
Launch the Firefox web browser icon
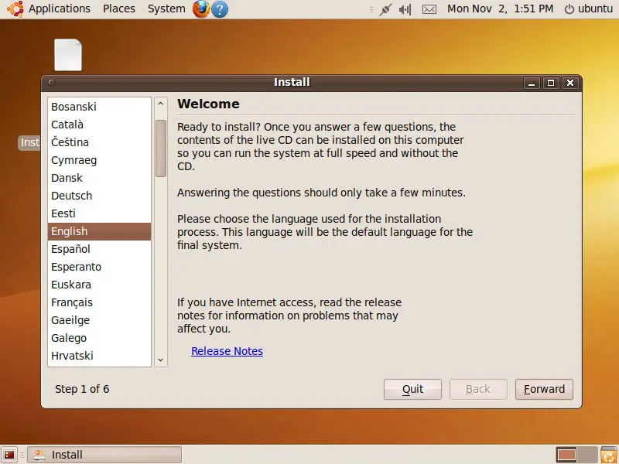pyautogui.click(x=201, y=9)
